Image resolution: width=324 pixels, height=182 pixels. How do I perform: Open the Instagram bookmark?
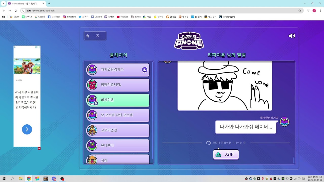tap(69, 17)
